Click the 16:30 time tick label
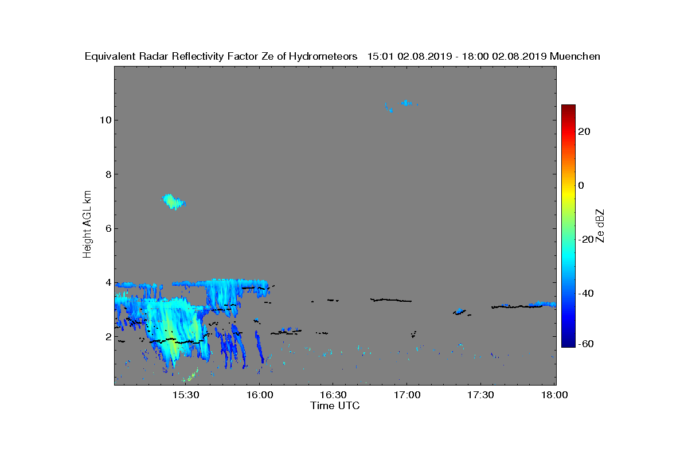 tap(333, 395)
